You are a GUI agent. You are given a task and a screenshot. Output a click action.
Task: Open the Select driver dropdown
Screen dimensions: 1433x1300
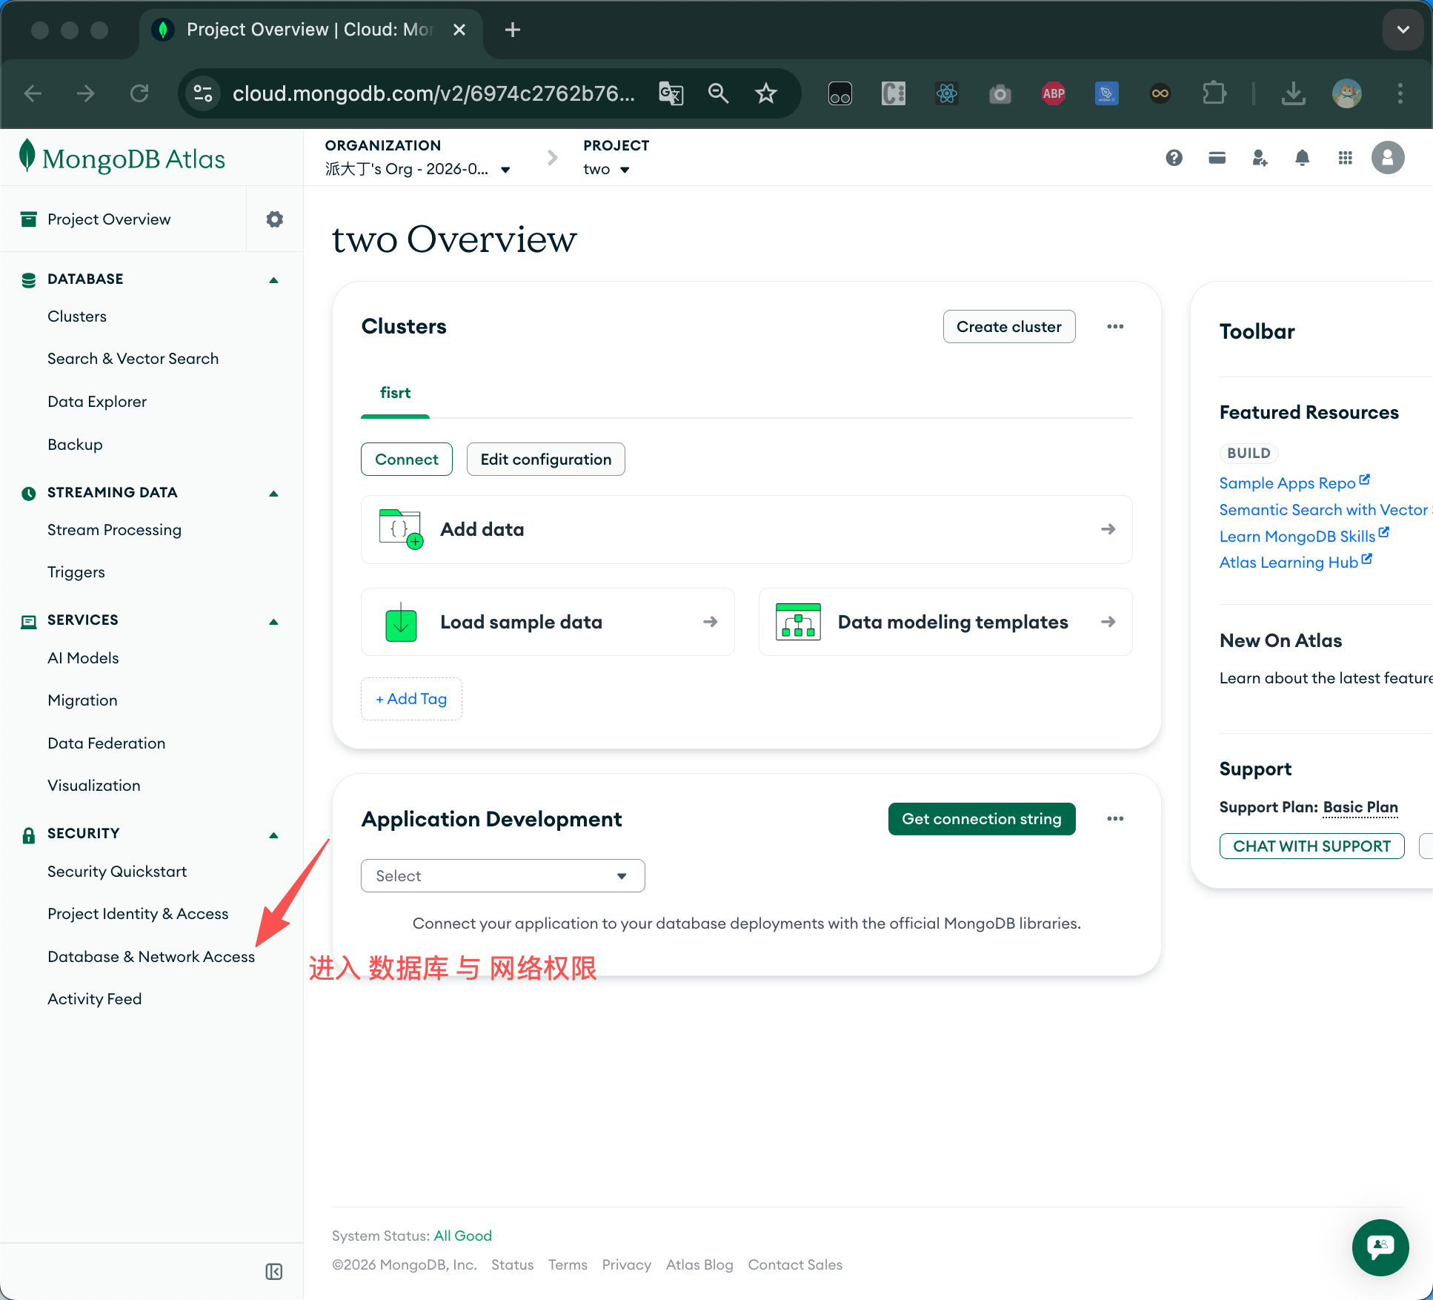click(x=502, y=876)
